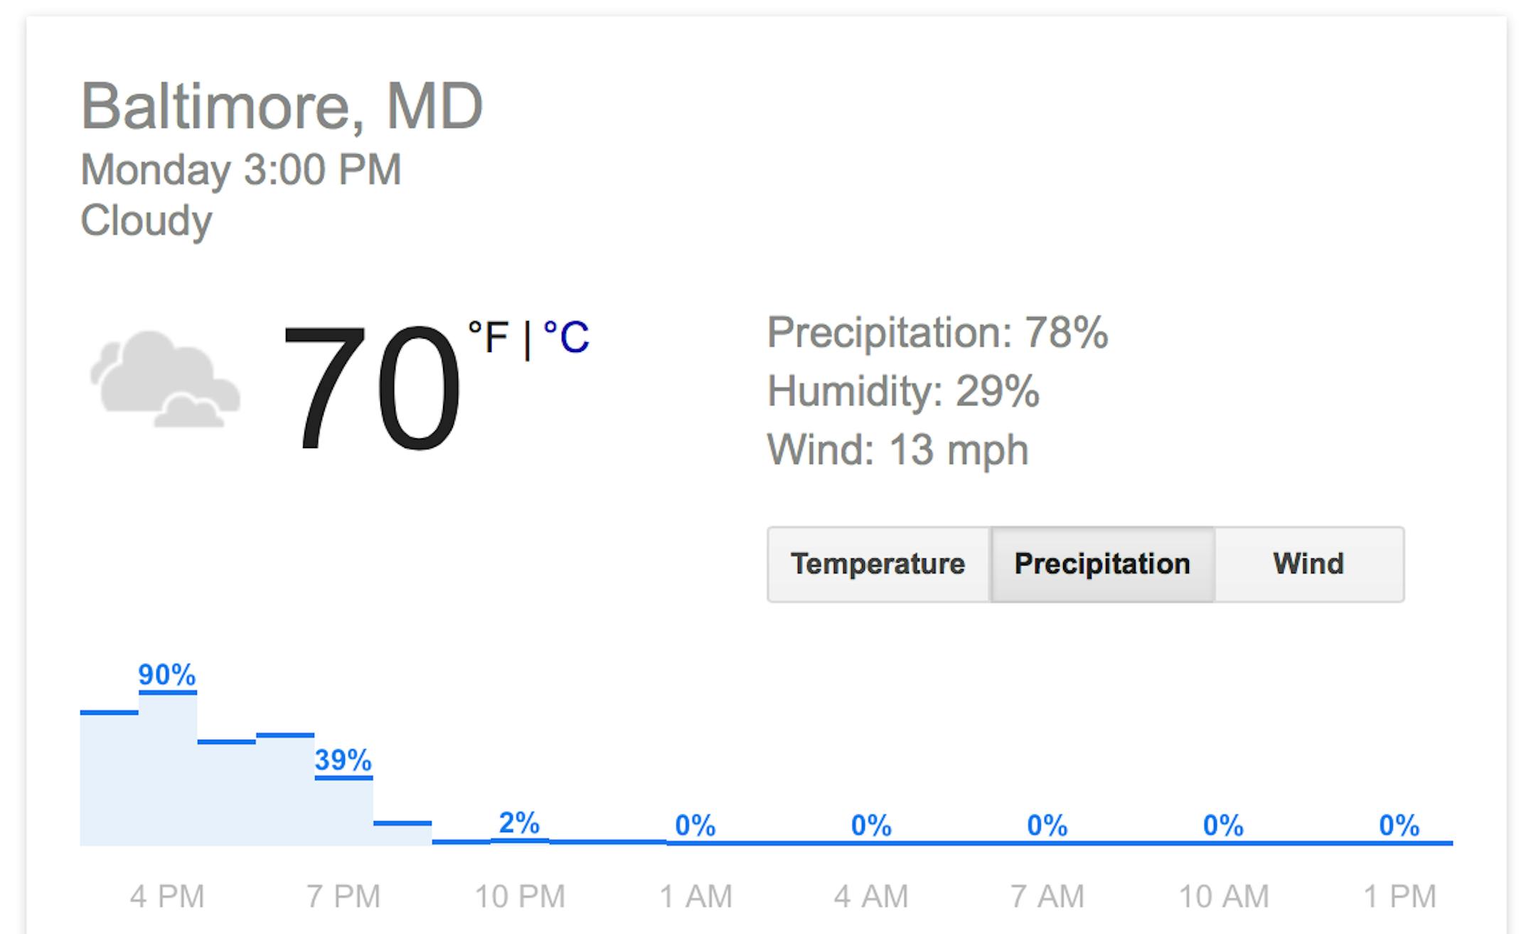
Task: Switch to the Temperature tab
Action: click(x=878, y=564)
